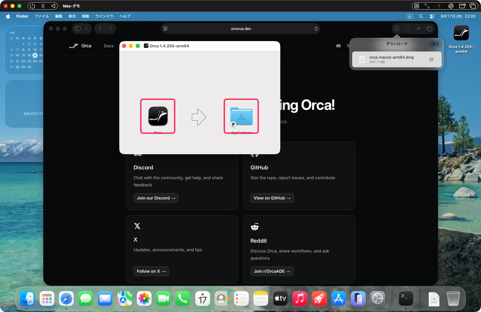
Task: Click the power icon in the Mac-デモ toolbar
Action: 32,6
